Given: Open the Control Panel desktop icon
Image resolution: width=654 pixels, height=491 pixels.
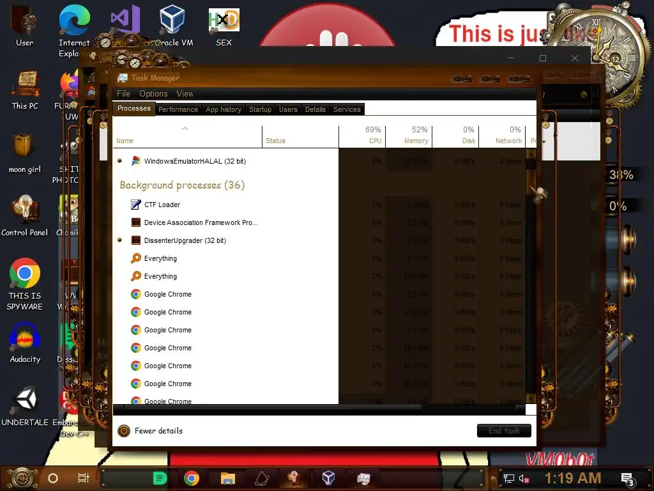Looking at the screenshot, I should click(x=25, y=216).
